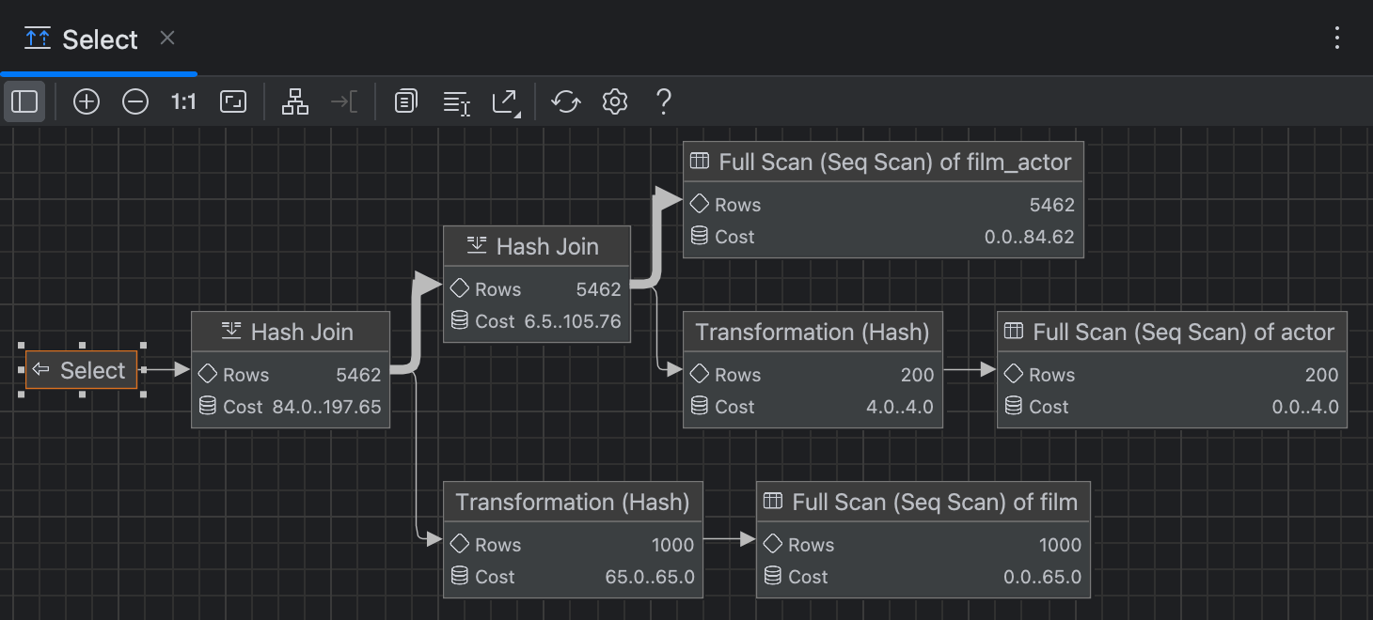Image resolution: width=1373 pixels, height=620 pixels.
Task: Click the Transformation (Hash) node with 200 rows
Action: click(x=812, y=369)
